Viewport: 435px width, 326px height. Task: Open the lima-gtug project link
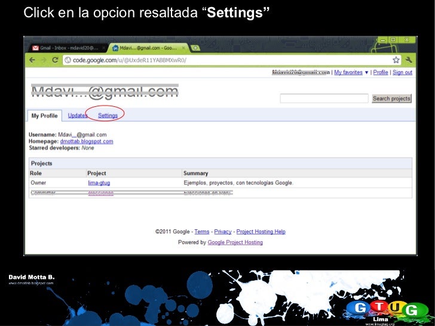click(x=99, y=183)
